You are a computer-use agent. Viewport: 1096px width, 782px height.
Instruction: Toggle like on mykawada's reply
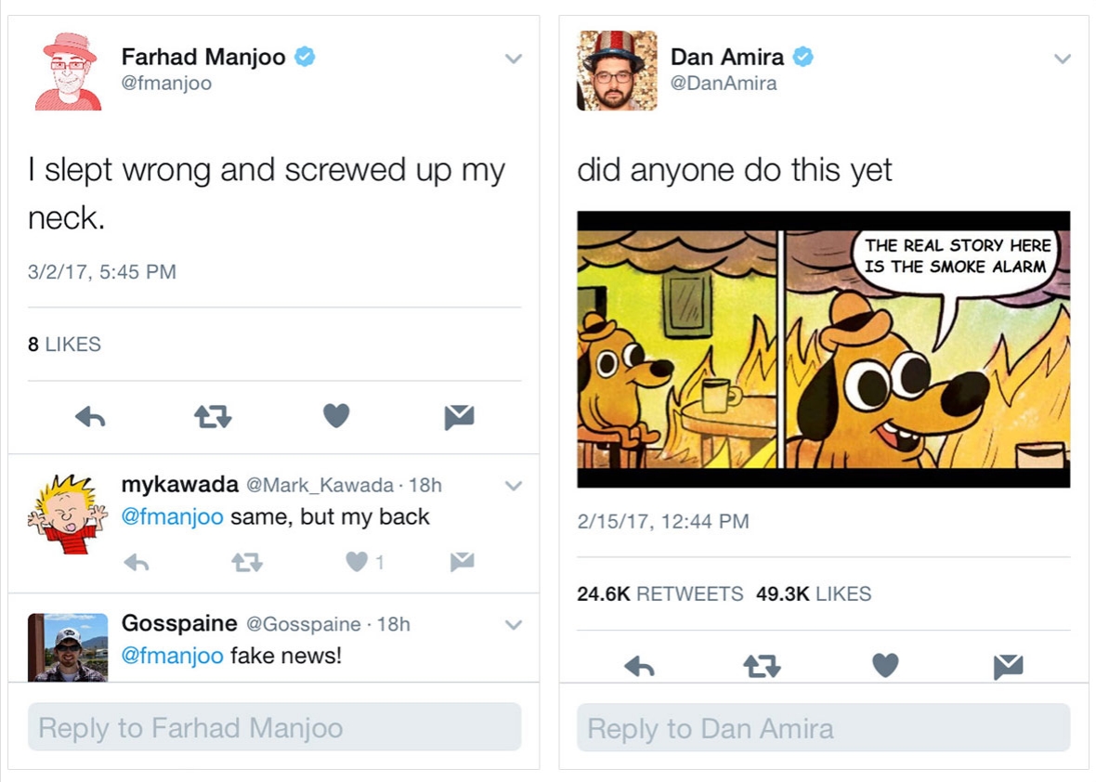[x=357, y=562]
